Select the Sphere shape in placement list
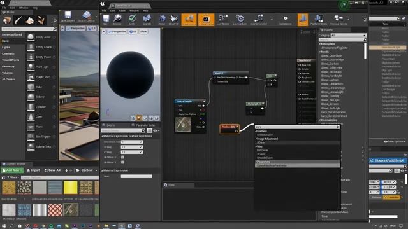Viewport: 408px width, 229px height. (41, 97)
